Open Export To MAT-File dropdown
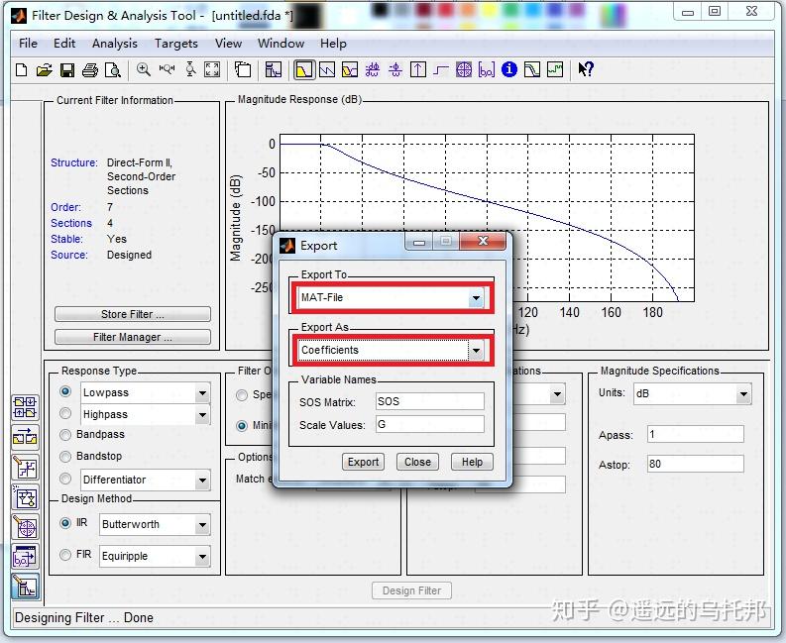786x643 pixels. point(476,298)
